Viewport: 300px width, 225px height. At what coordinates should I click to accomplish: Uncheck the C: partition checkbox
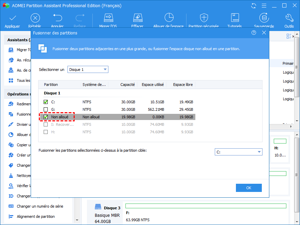pos(46,102)
